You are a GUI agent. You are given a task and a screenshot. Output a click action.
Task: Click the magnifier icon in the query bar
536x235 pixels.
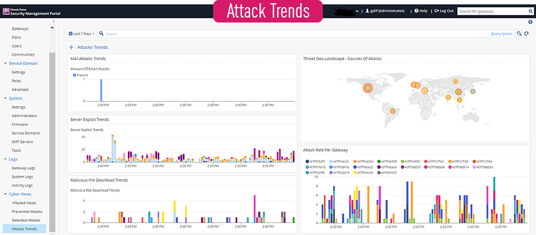coord(101,33)
